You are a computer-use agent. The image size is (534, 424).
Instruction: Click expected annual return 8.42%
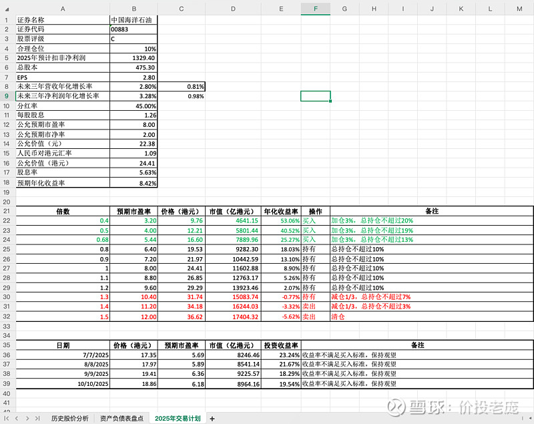(134, 183)
